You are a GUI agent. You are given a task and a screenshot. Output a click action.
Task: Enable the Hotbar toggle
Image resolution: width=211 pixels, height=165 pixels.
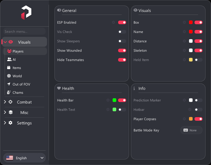point(198,109)
